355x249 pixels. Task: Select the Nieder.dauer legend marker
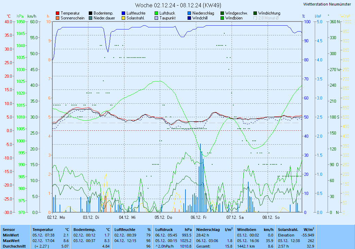coord(90,18)
